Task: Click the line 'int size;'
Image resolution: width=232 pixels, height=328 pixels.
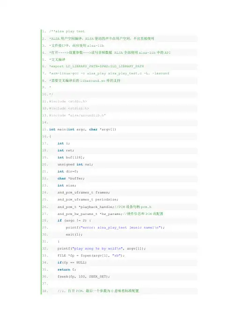Action: (67, 185)
